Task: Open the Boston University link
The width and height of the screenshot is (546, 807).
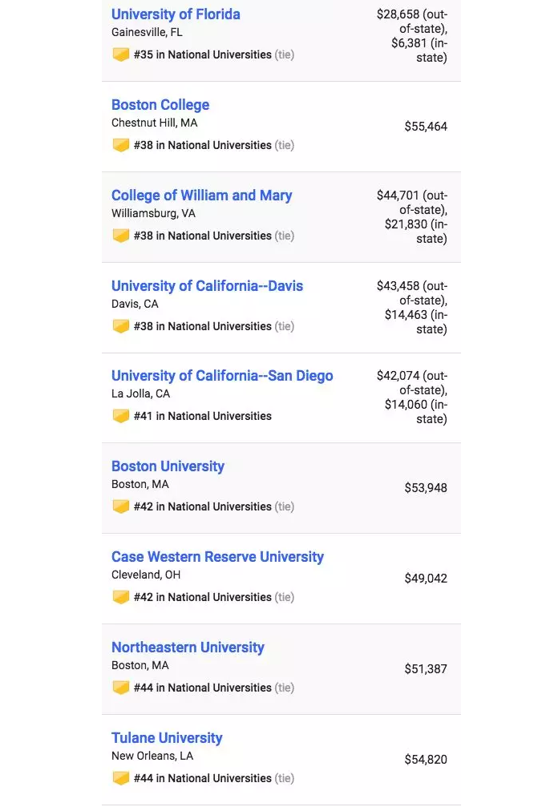Action: (168, 466)
